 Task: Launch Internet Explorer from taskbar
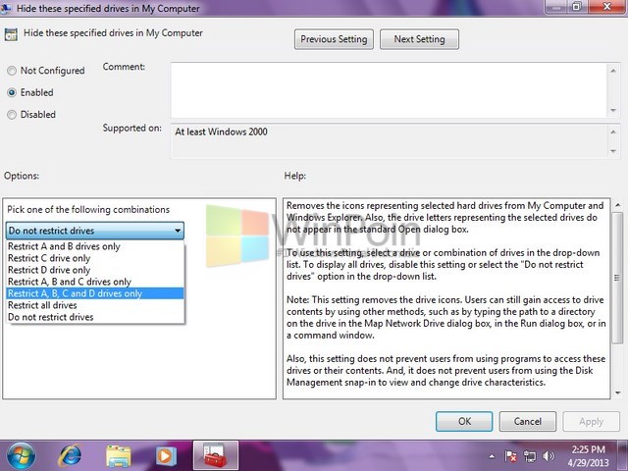pos(70,455)
